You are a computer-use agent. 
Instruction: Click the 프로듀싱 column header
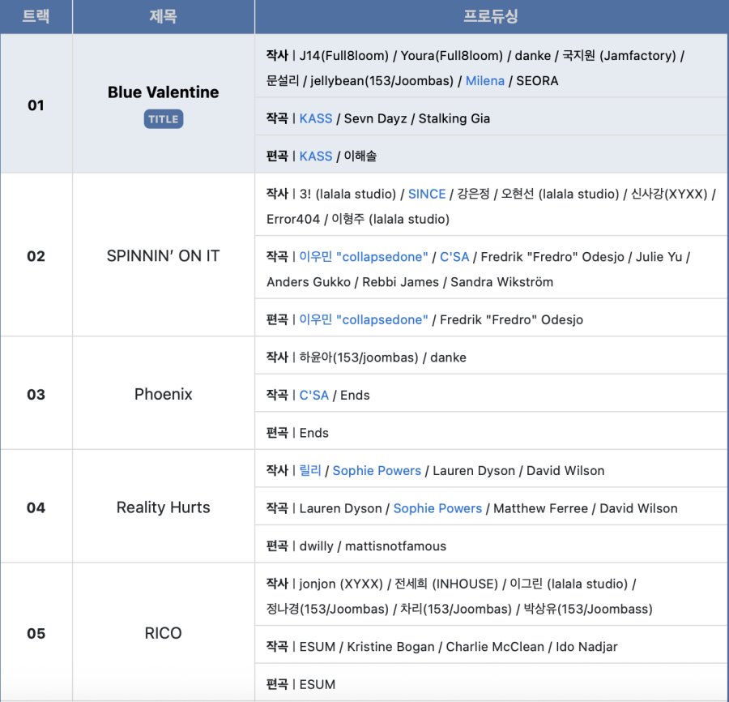coord(491,16)
